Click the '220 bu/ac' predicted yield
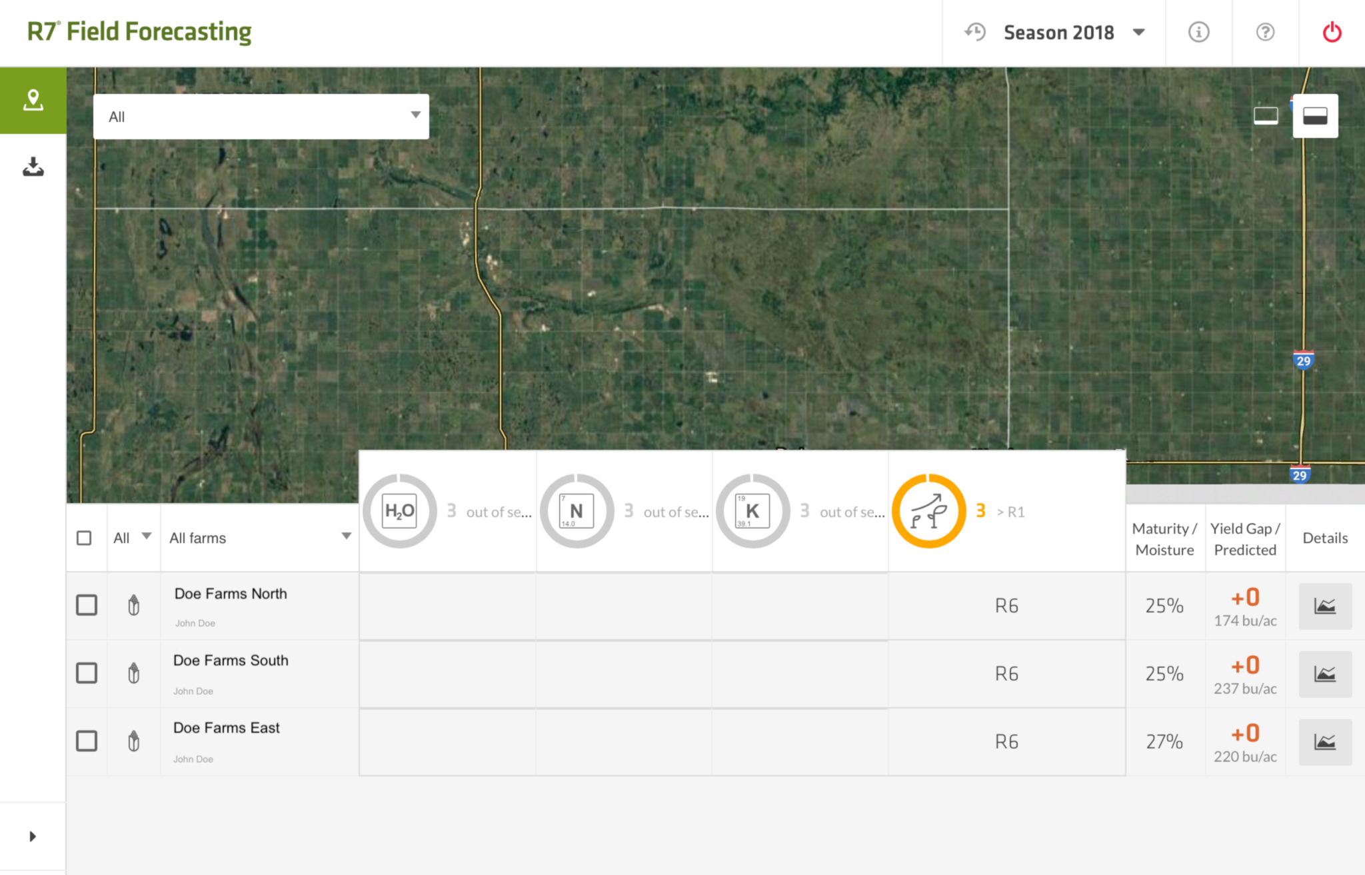 (x=1245, y=756)
